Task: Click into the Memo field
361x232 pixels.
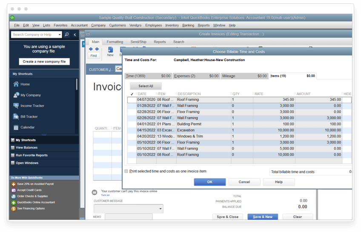Action: click(x=129, y=217)
